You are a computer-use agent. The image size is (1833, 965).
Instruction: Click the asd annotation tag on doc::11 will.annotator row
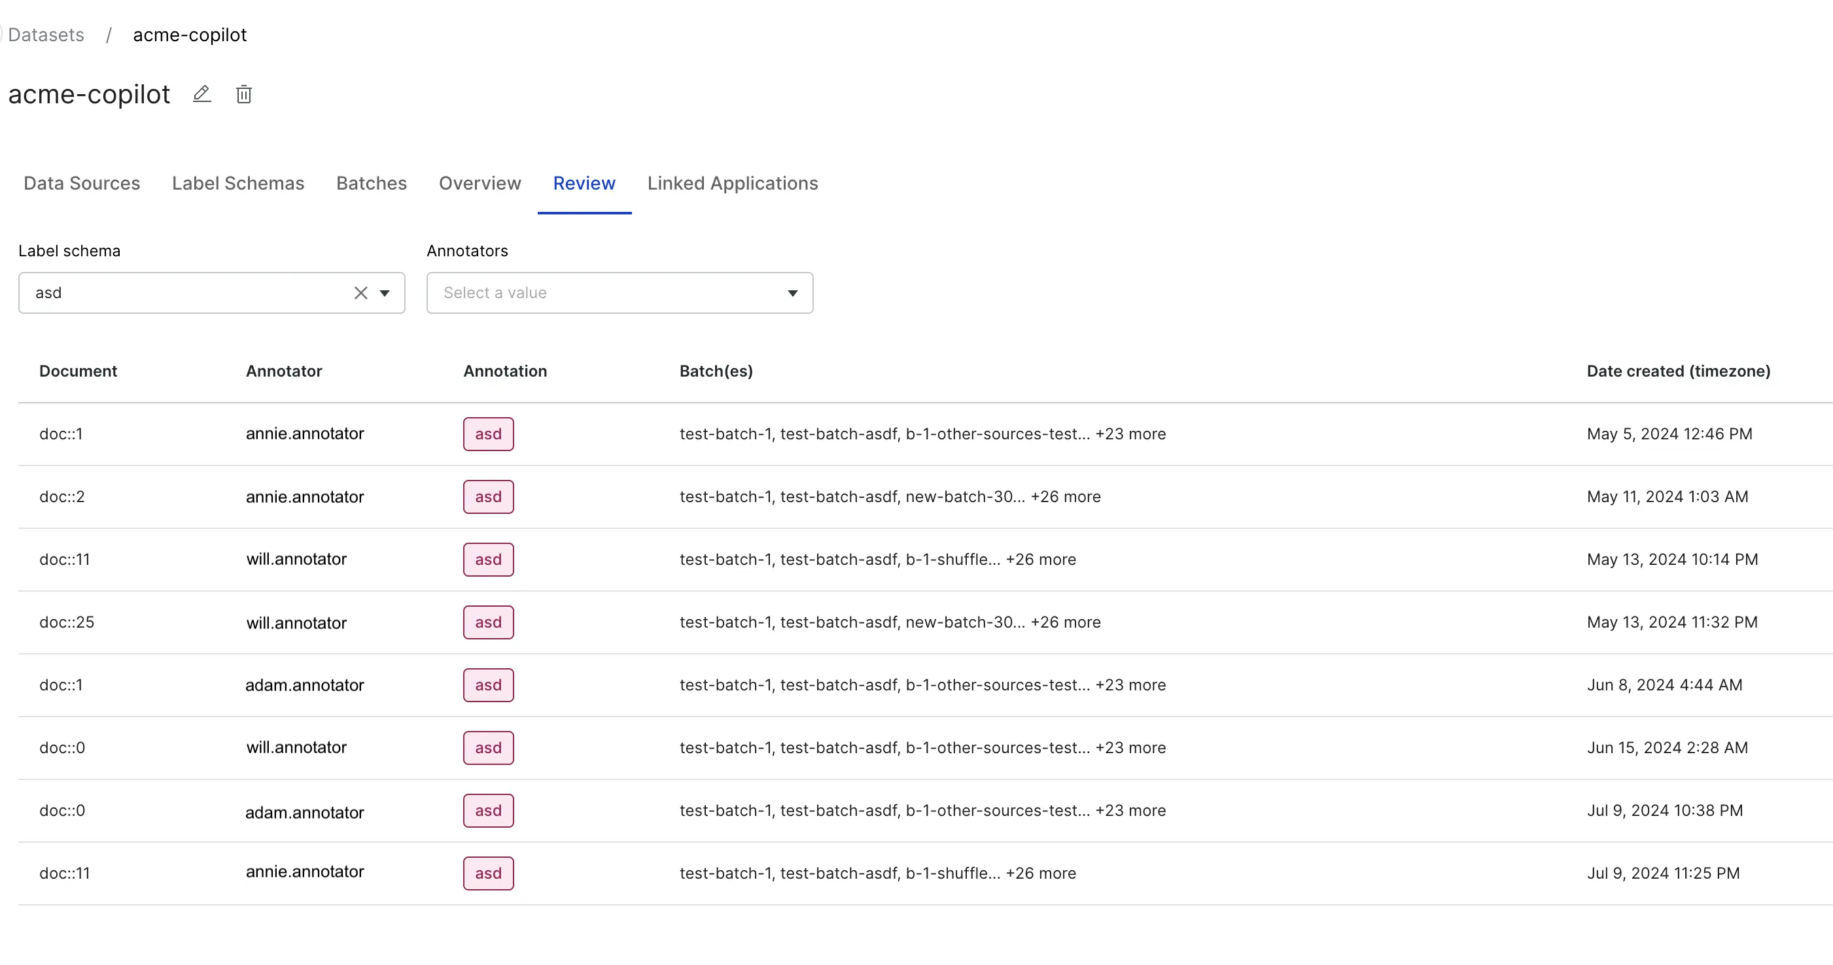(487, 559)
